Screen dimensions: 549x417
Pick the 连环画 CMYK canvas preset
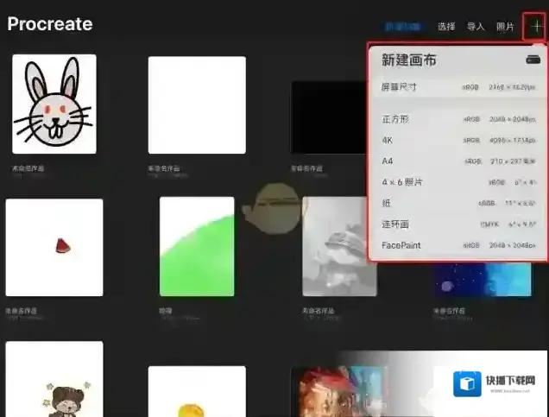click(457, 224)
